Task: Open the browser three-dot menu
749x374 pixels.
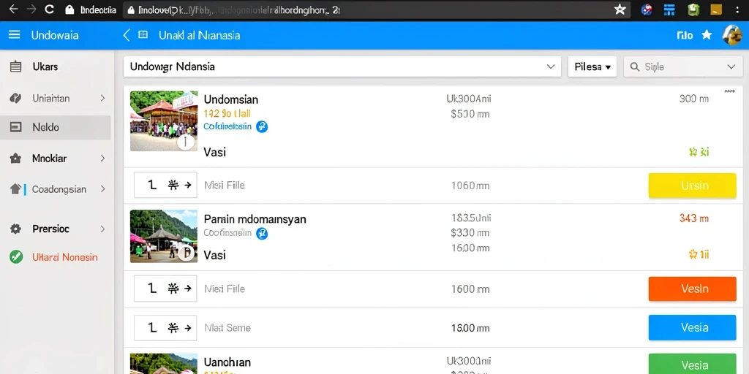Action: coord(737,9)
